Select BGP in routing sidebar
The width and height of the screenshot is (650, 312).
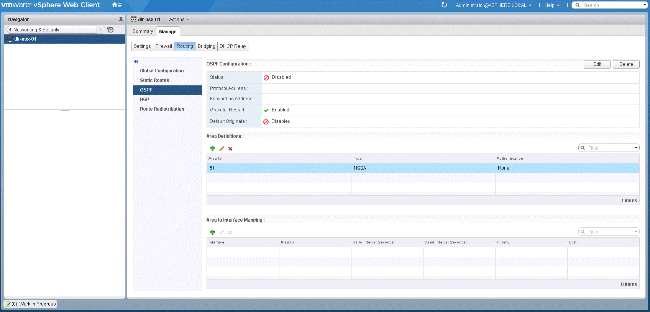pos(144,100)
